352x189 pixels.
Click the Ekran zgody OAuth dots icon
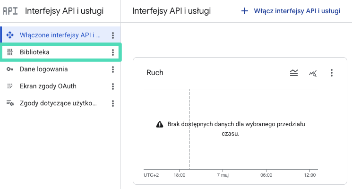pyautogui.click(x=10, y=86)
